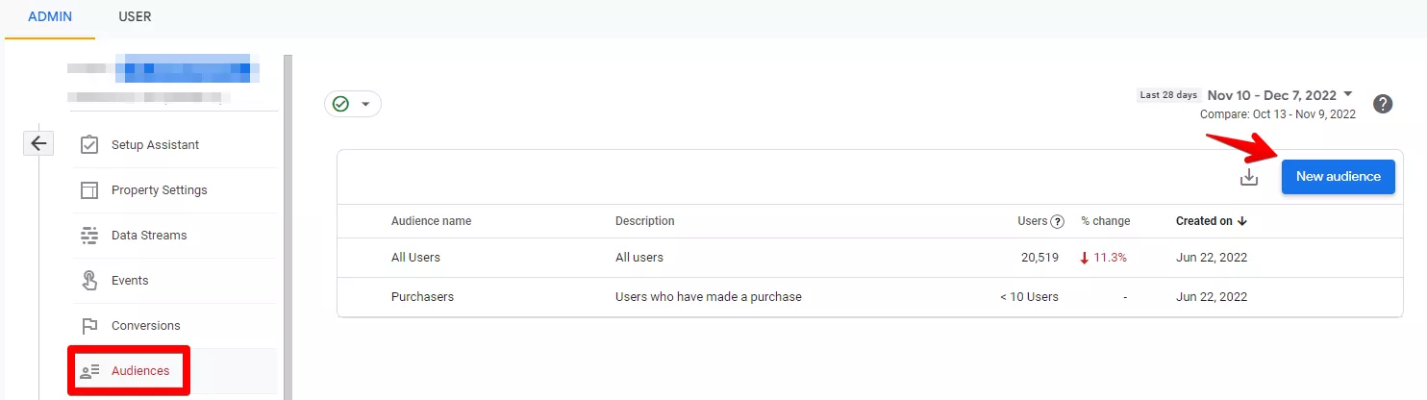Sort by Created on column arrow
The image size is (1427, 400).
click(1242, 221)
